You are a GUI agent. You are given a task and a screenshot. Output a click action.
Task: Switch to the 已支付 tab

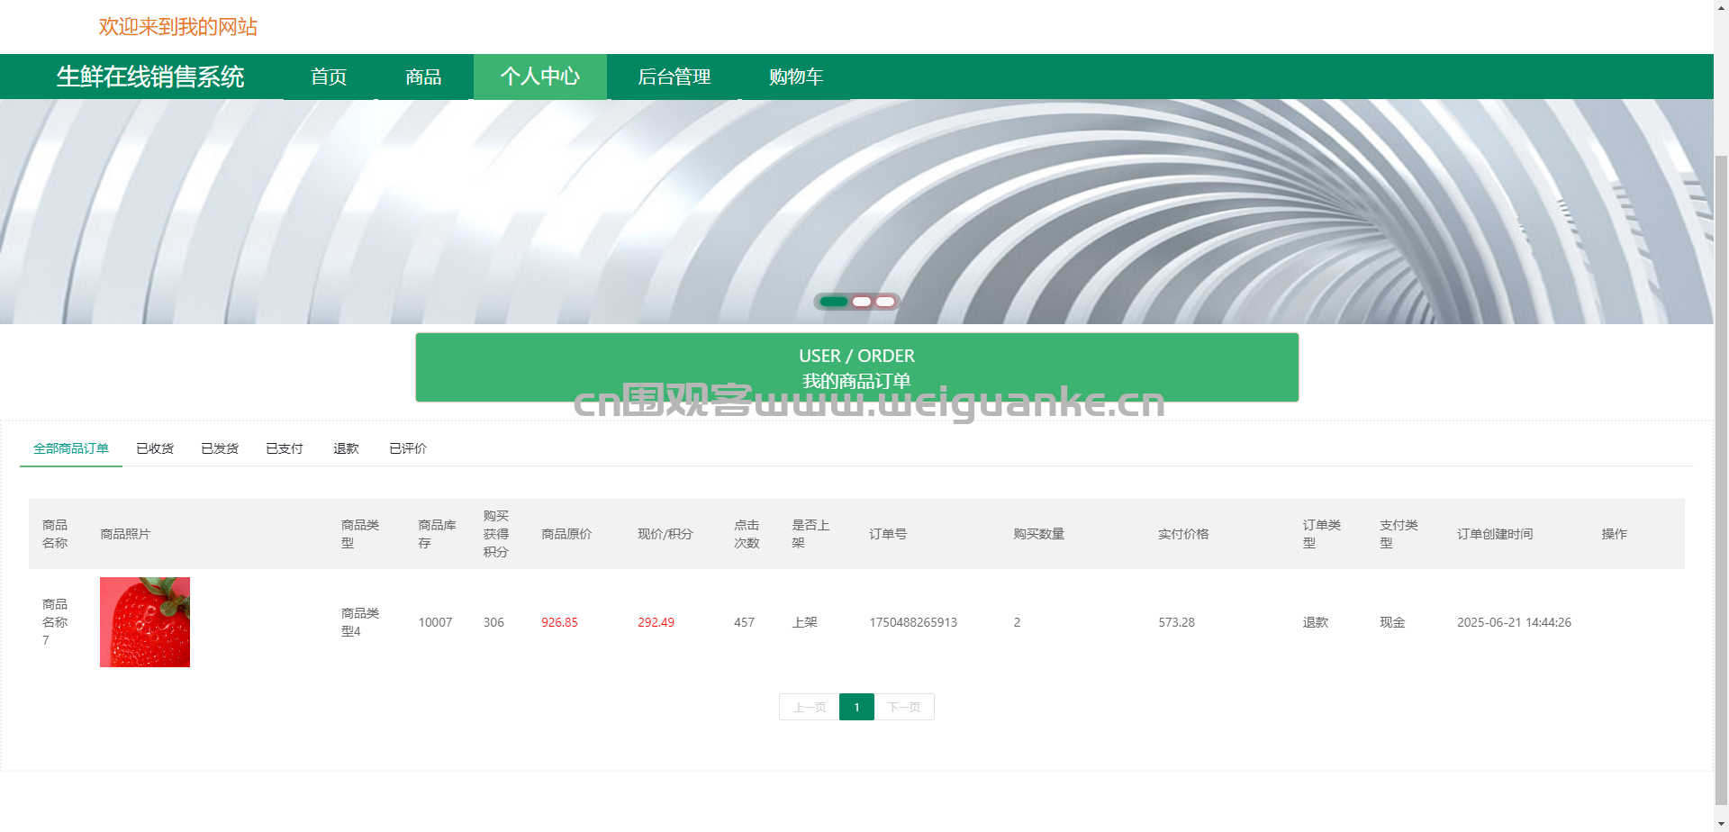pos(285,448)
